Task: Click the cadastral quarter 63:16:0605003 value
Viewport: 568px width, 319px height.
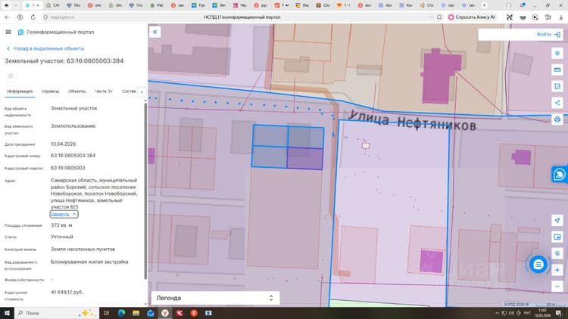Action: coord(67,168)
